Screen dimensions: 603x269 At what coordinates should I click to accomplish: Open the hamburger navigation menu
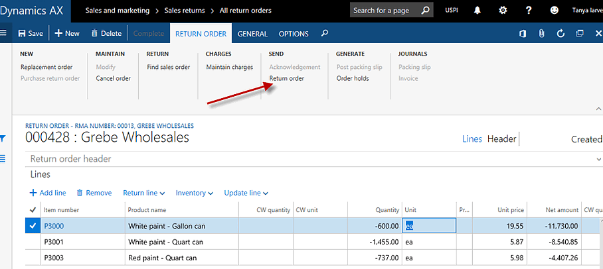pos(3,33)
